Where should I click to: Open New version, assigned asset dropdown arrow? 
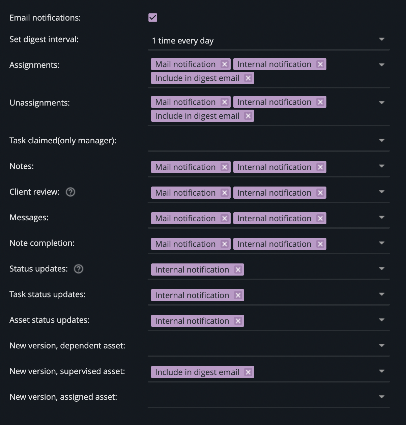click(x=382, y=397)
